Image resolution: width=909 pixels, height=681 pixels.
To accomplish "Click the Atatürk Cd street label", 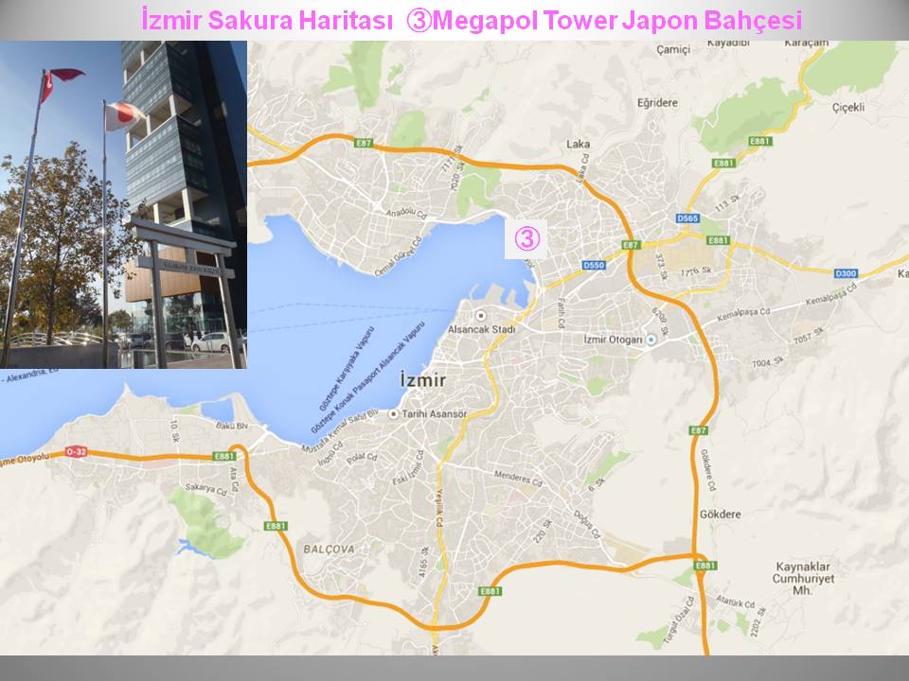I will click(735, 602).
